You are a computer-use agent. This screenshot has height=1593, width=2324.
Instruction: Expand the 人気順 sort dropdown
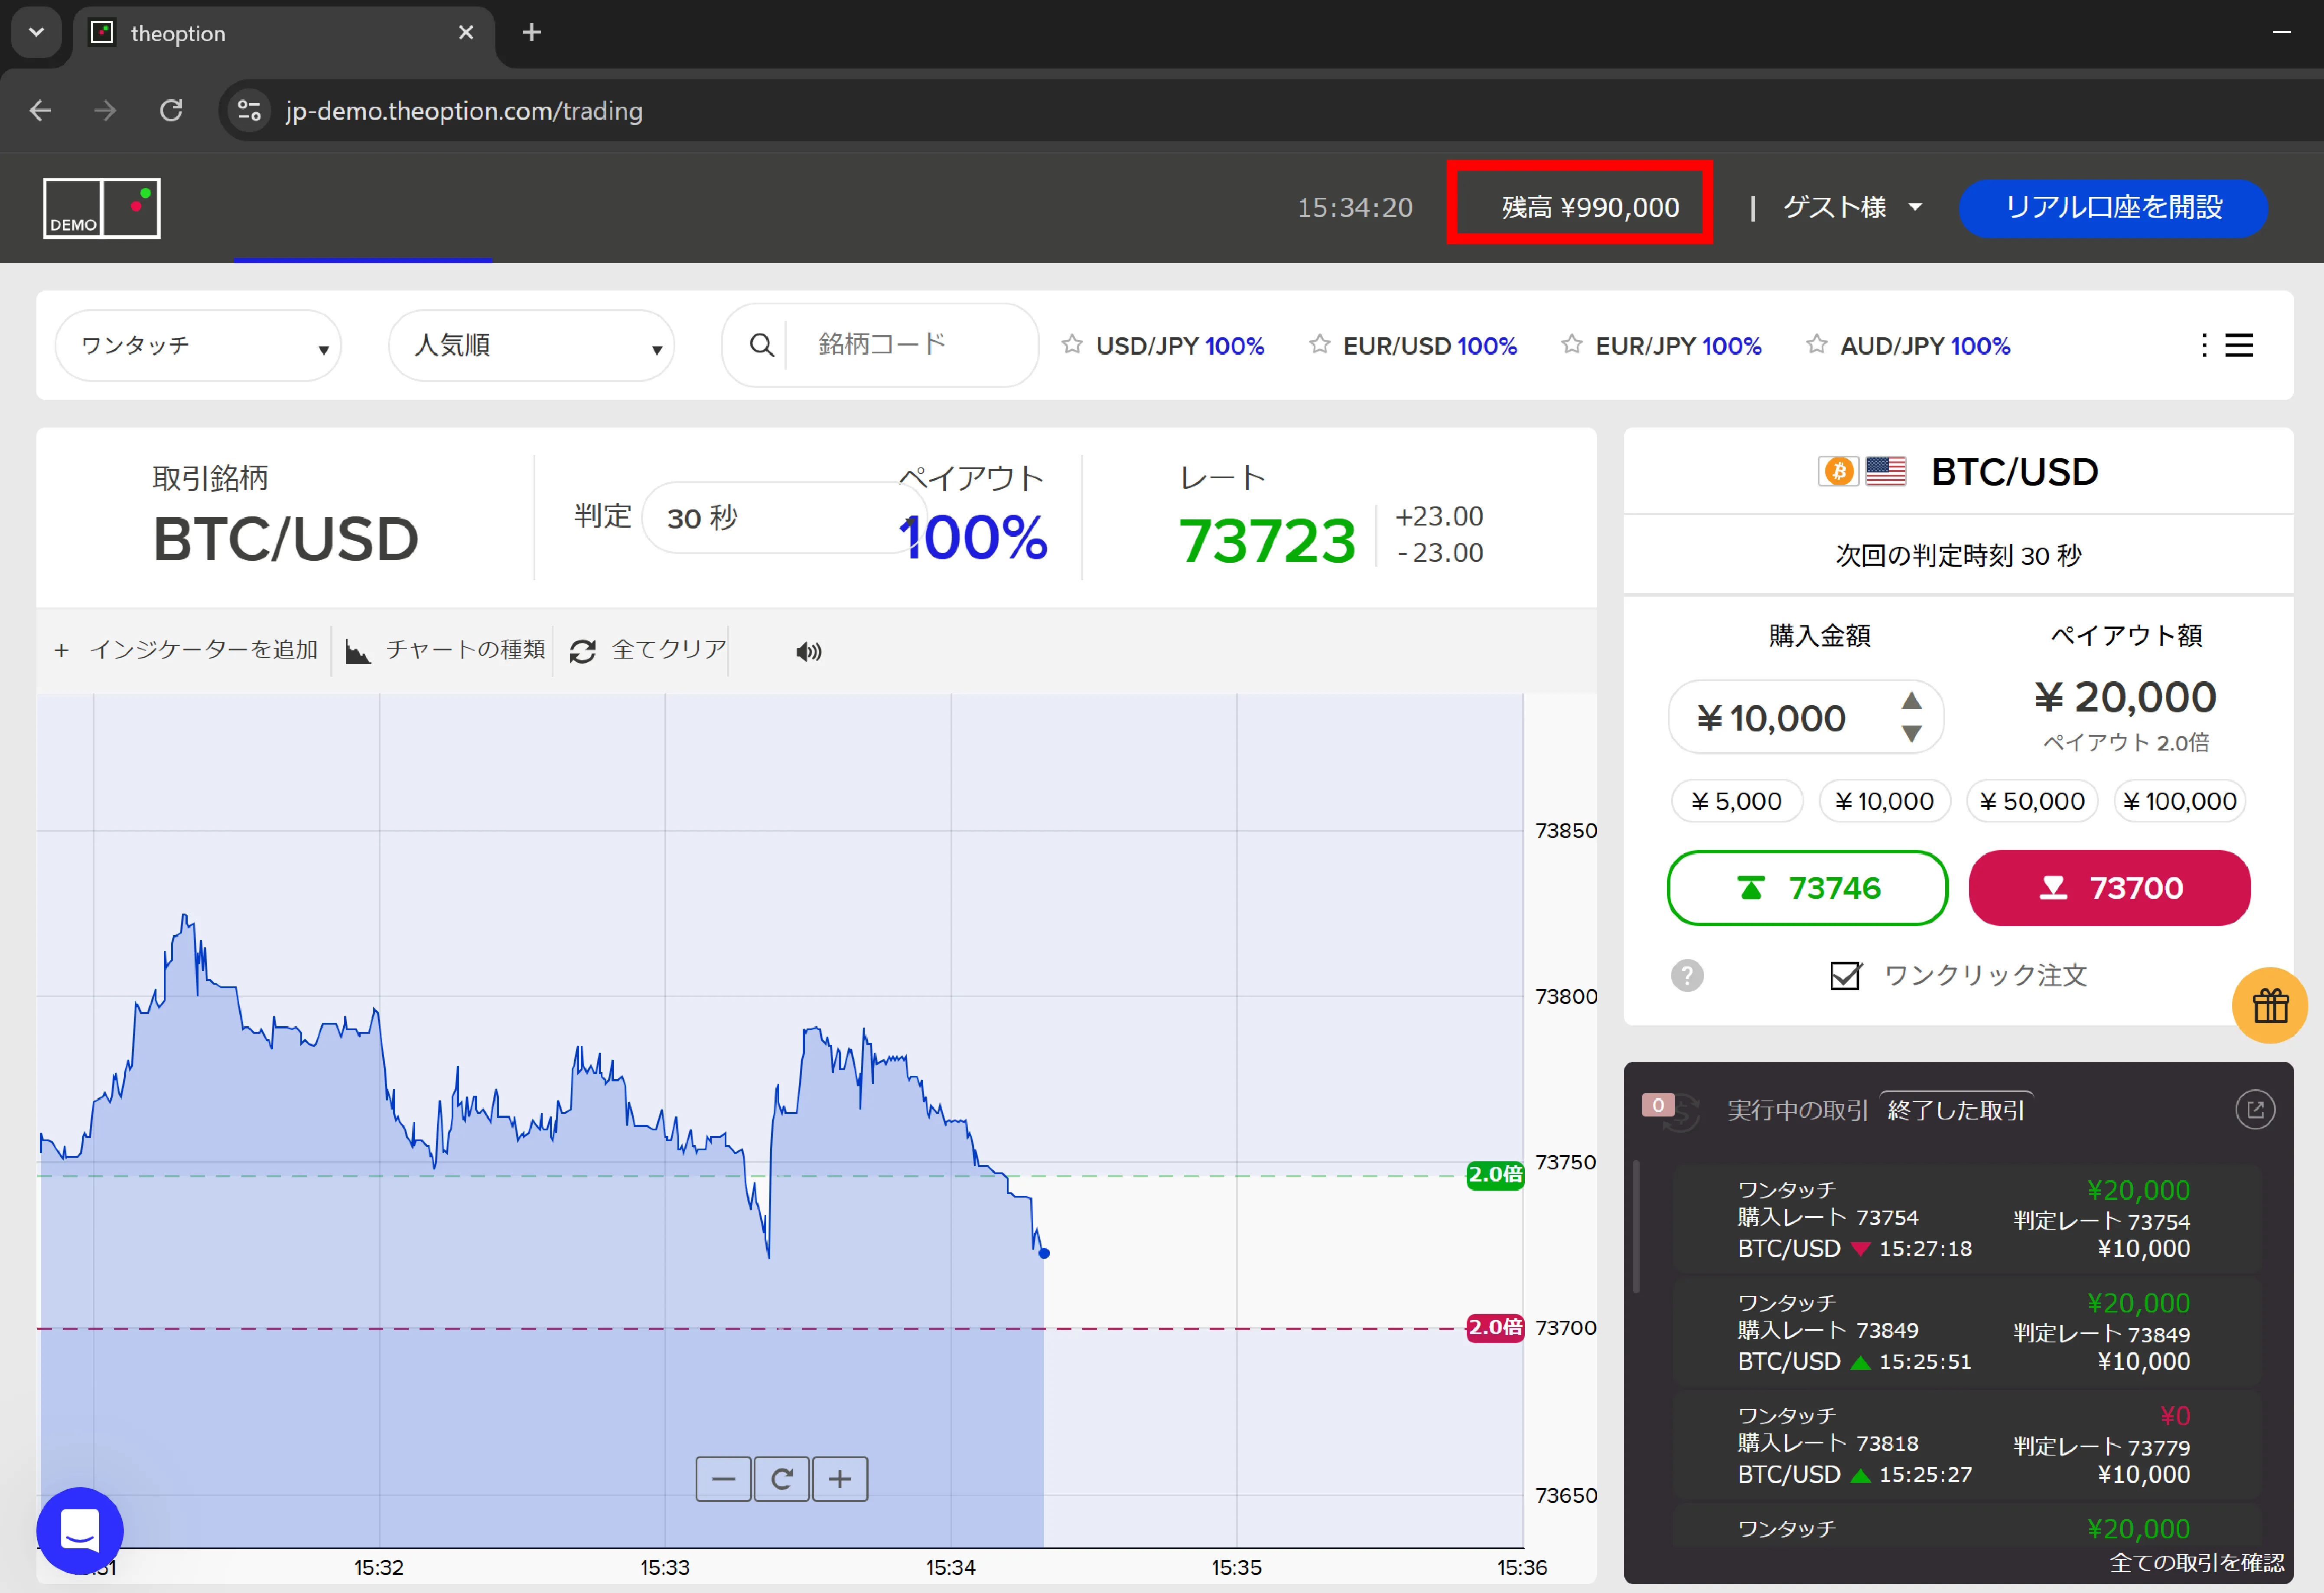[531, 346]
